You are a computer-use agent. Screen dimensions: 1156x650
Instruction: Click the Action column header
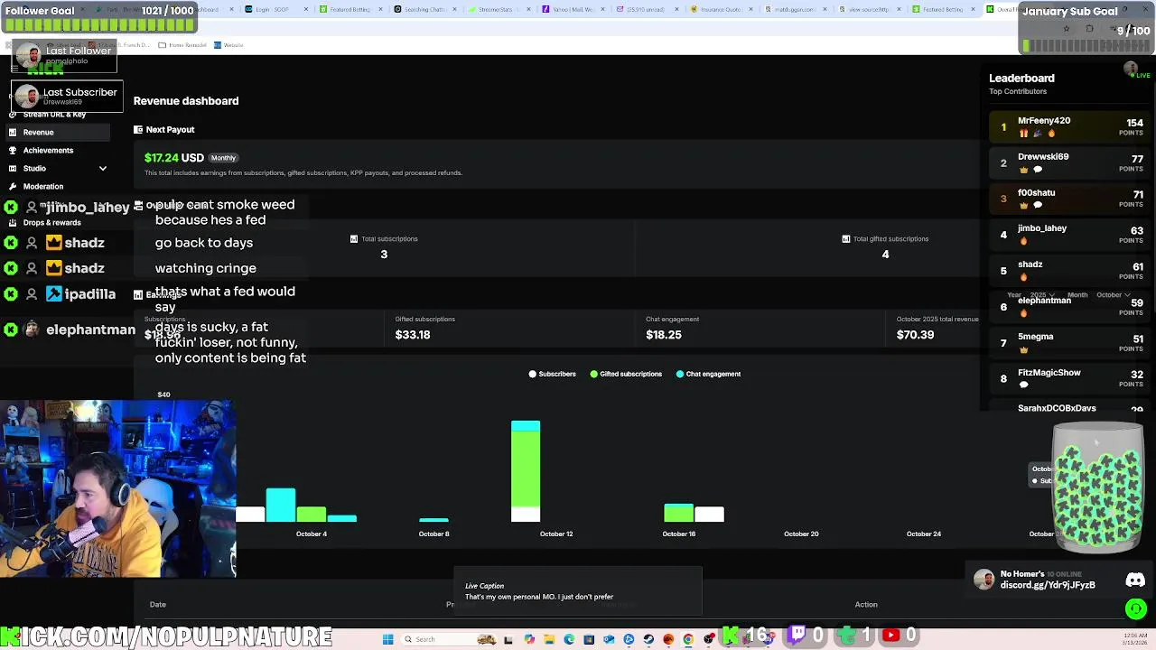(x=866, y=605)
